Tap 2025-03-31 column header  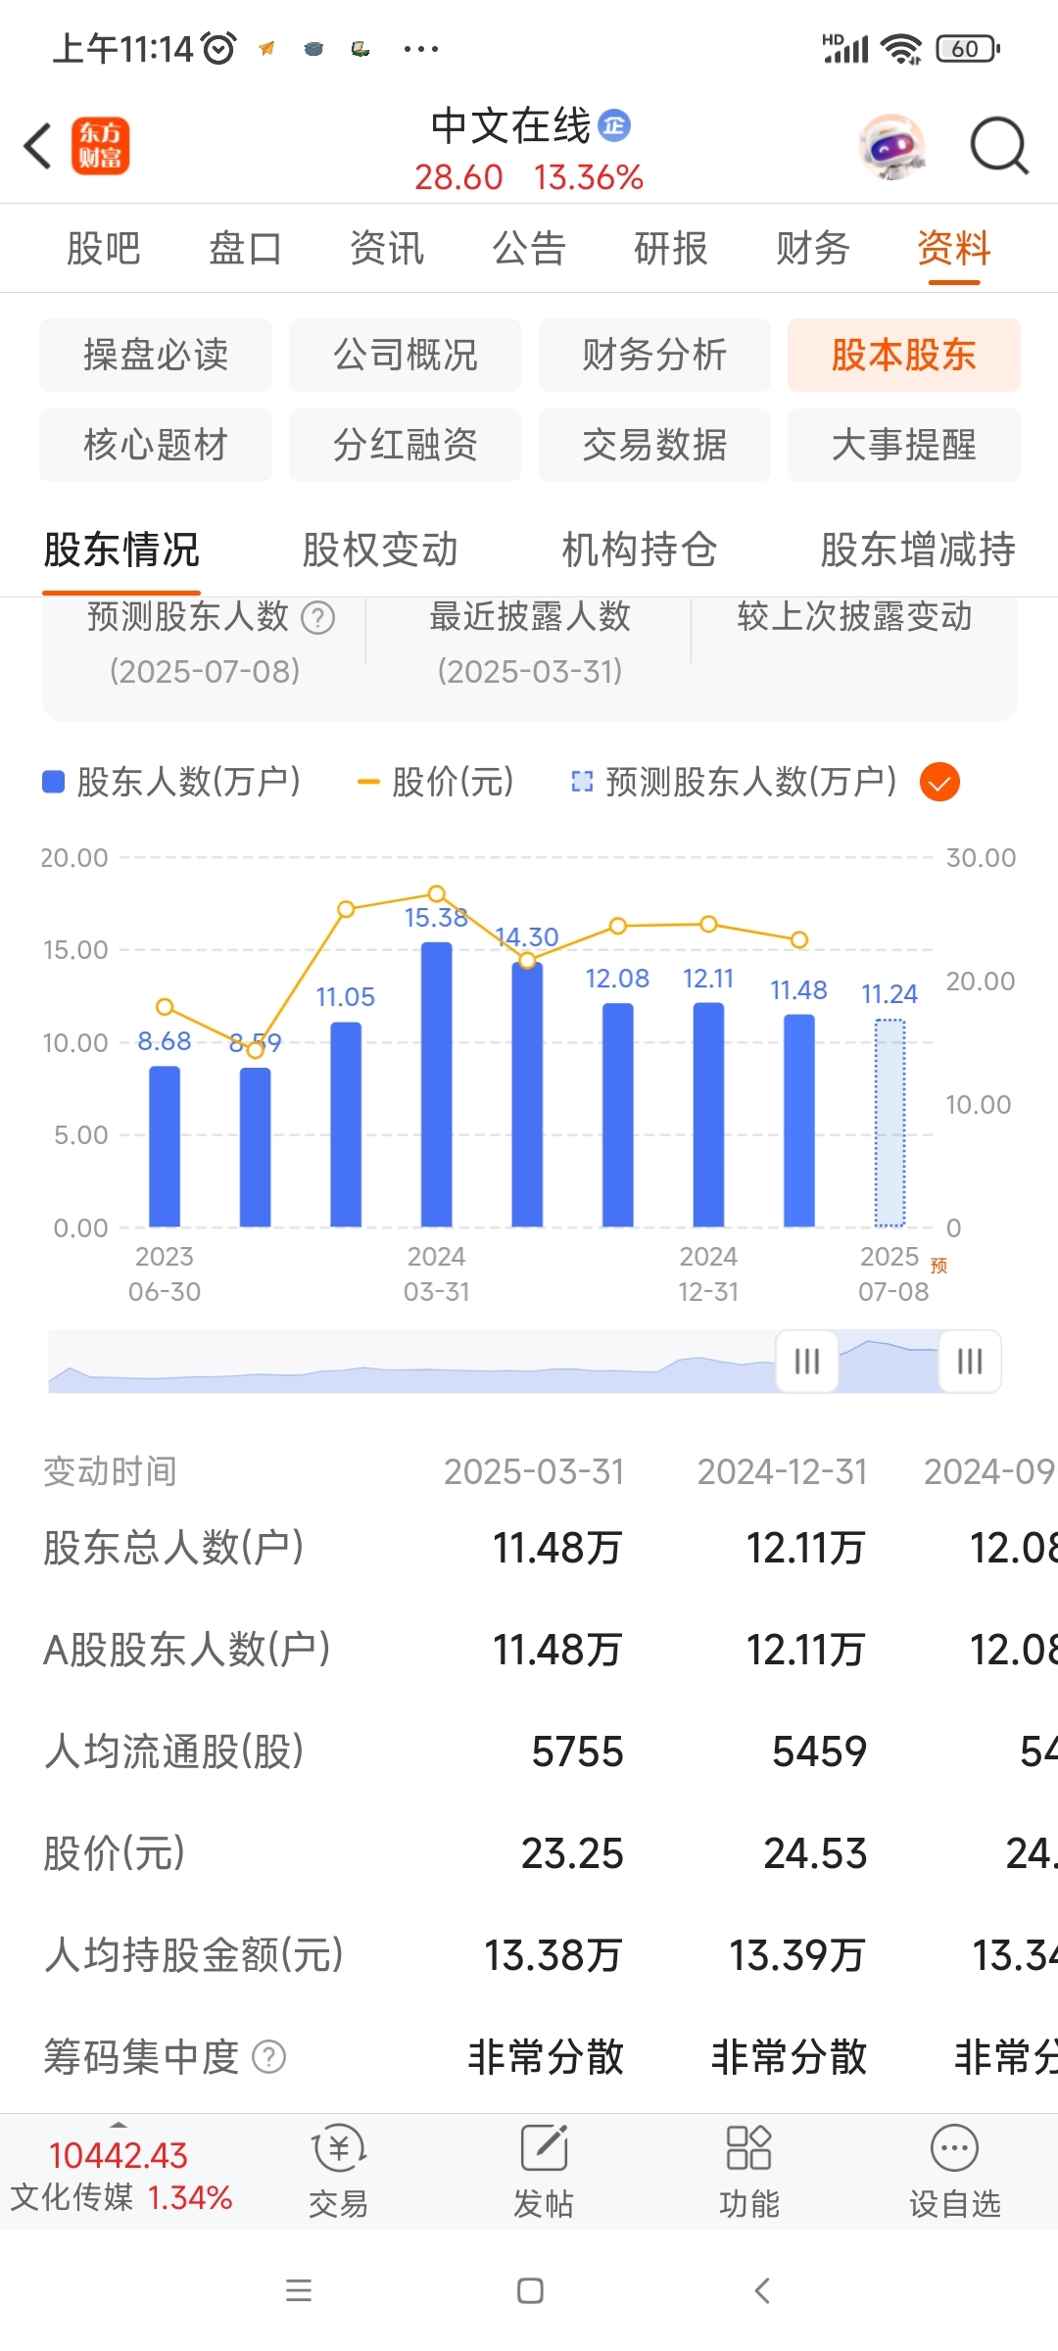point(534,1471)
